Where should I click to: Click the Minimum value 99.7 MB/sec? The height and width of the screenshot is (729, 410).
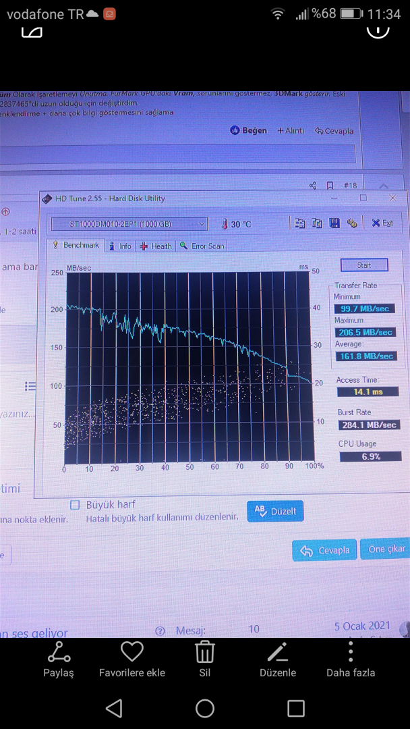click(365, 308)
